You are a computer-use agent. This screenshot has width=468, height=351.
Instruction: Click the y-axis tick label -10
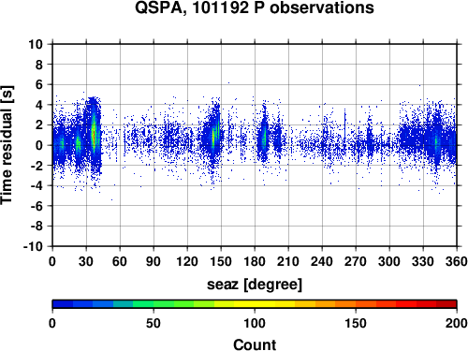pyautogui.click(x=34, y=246)
